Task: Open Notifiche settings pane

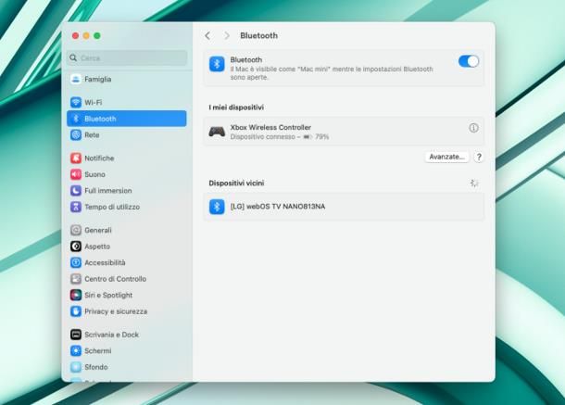Action: click(x=127, y=158)
